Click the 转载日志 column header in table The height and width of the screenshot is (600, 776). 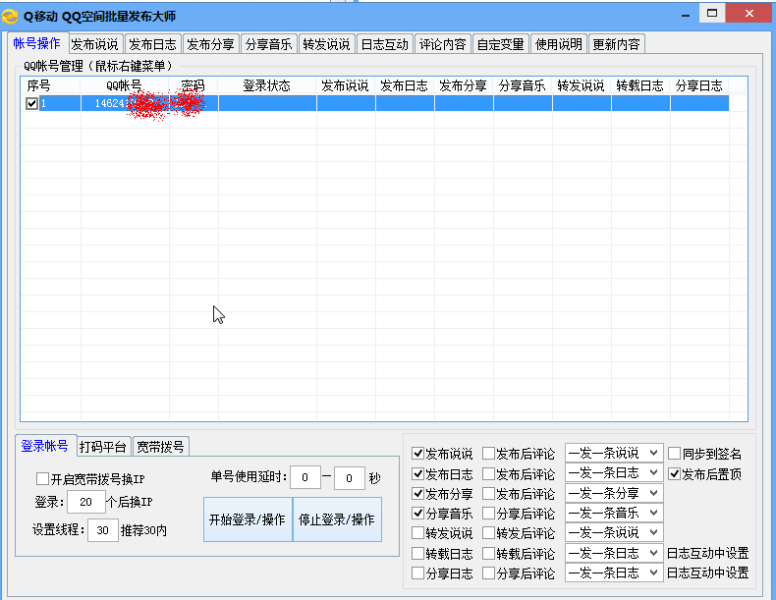click(x=639, y=85)
